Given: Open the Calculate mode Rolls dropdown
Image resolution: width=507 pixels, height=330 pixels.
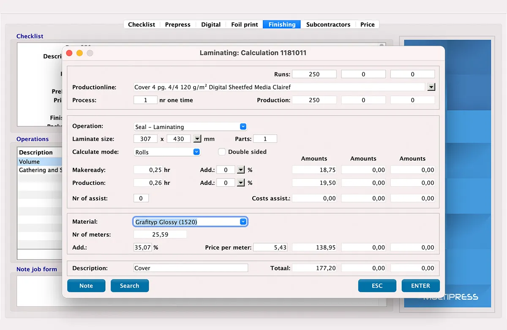Looking at the screenshot, I should 167,152.
